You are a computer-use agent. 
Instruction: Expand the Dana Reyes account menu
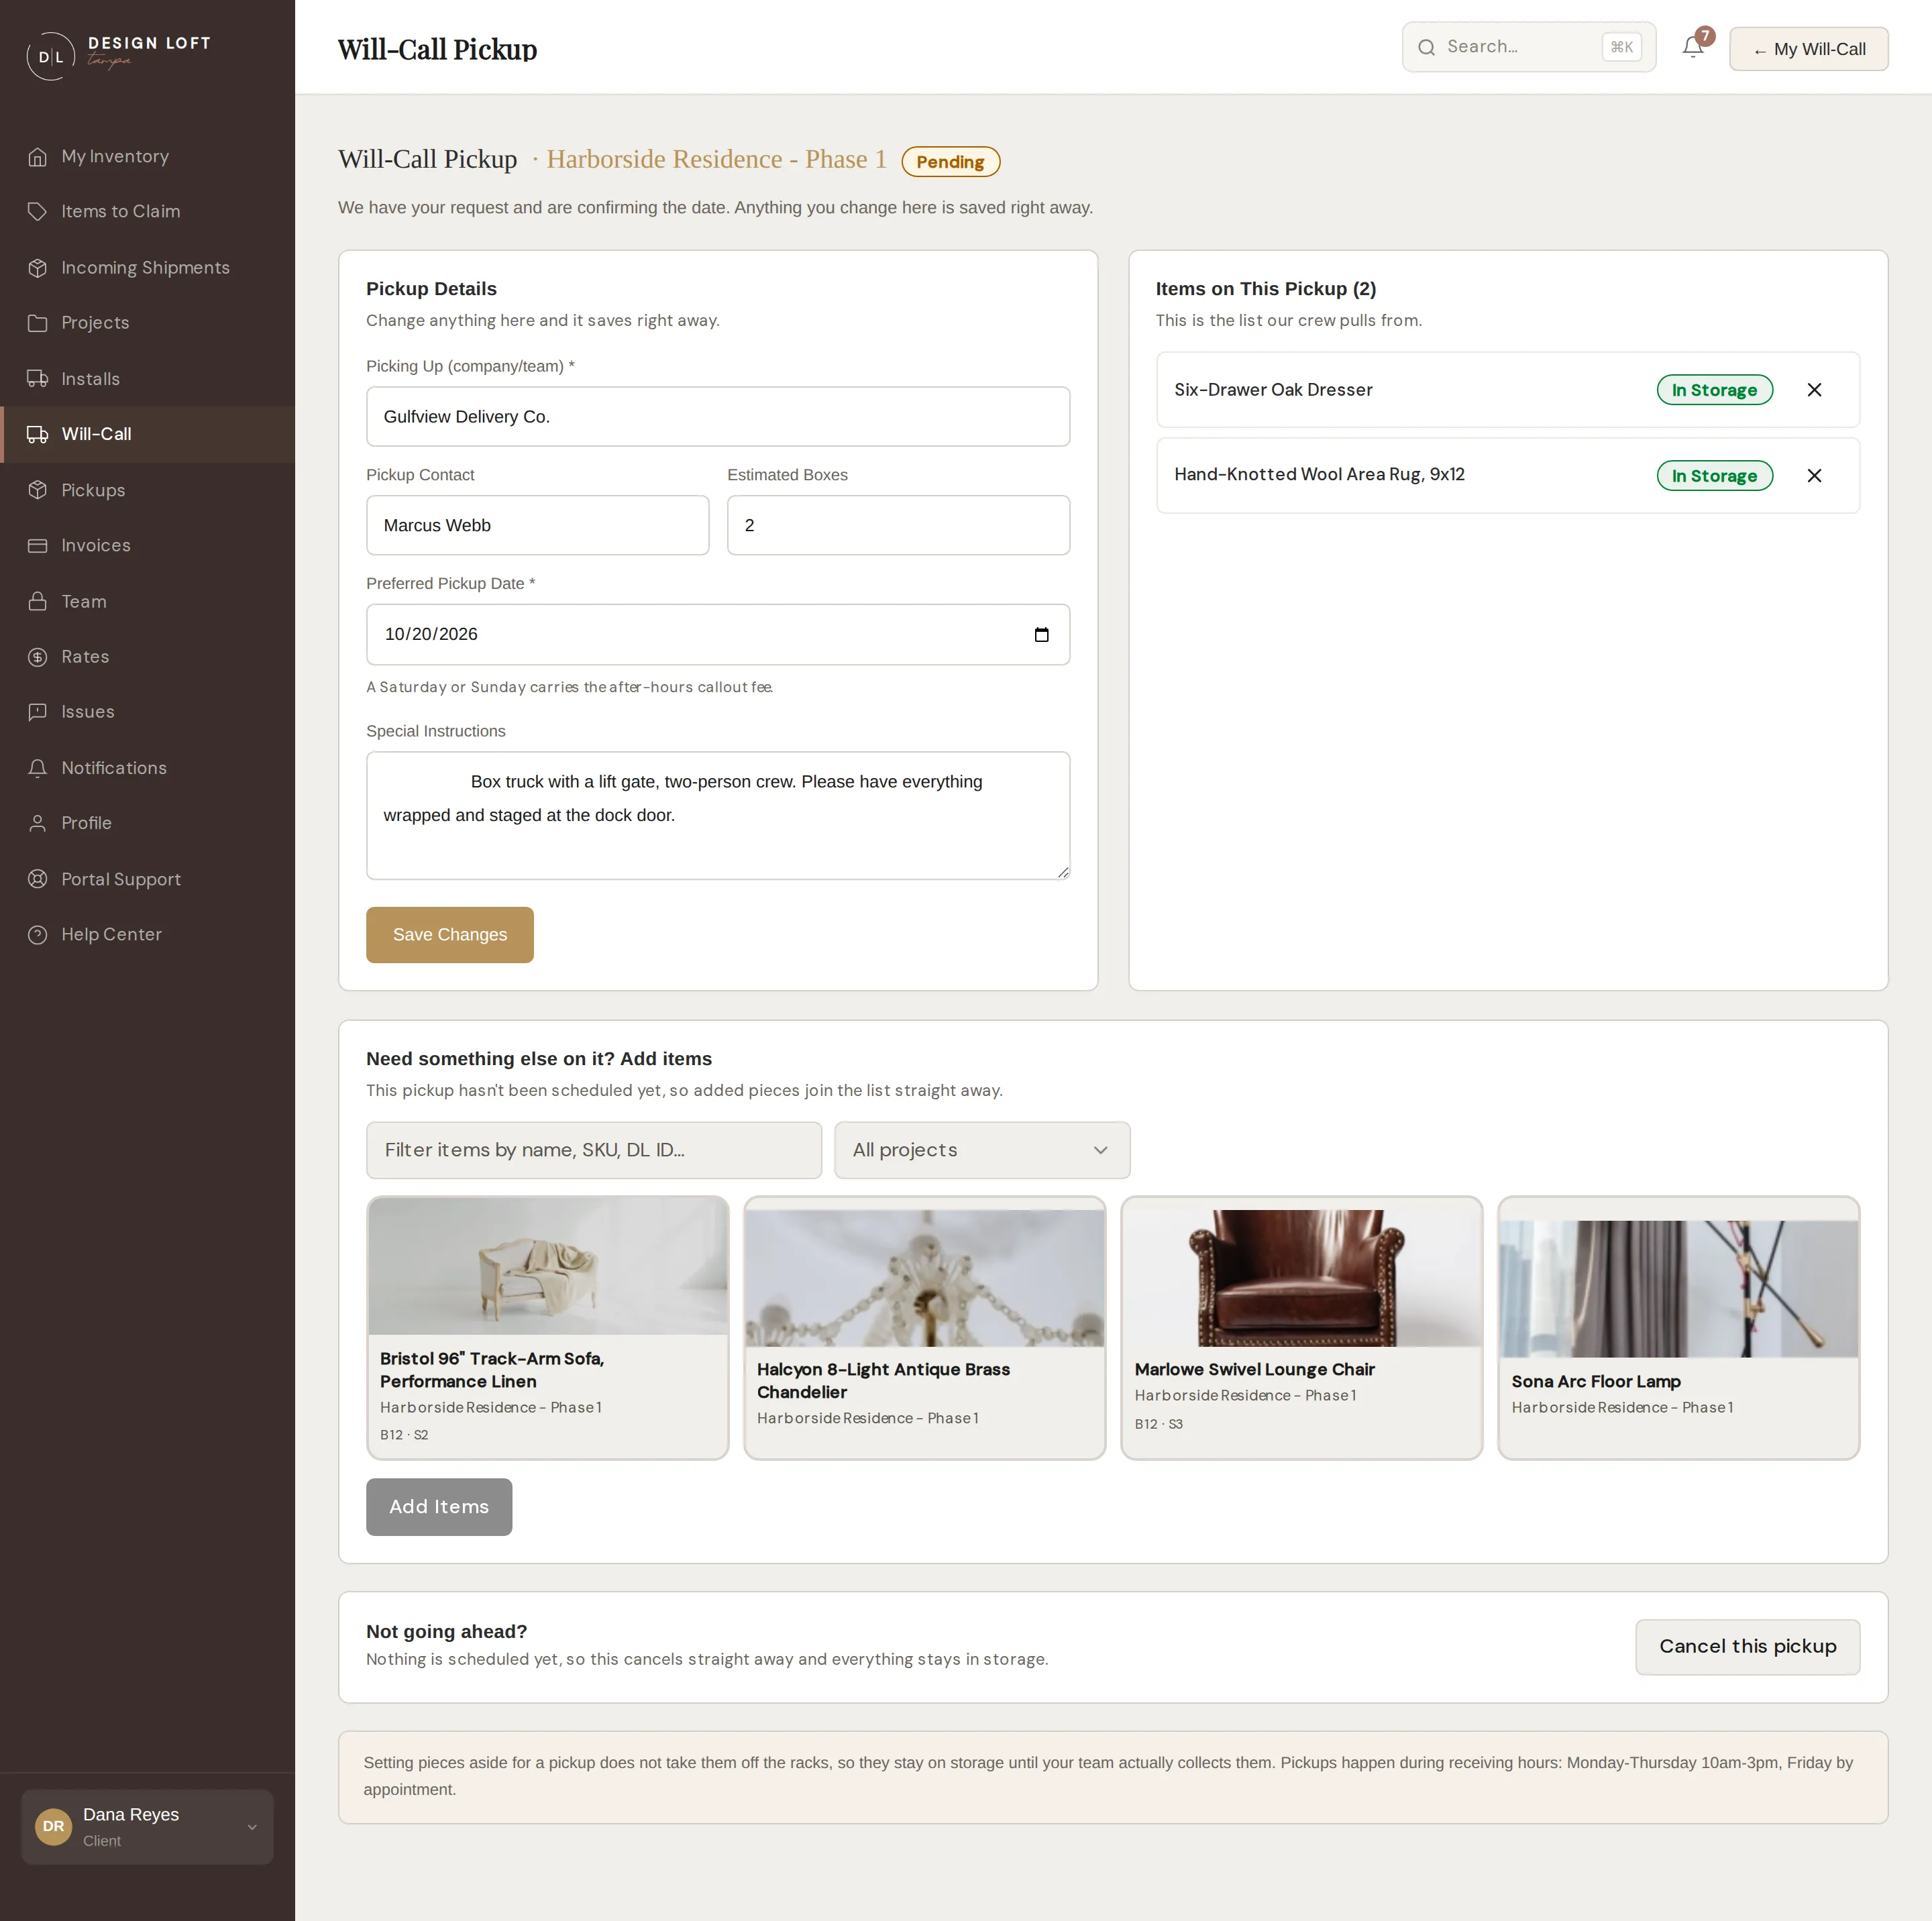[147, 1827]
